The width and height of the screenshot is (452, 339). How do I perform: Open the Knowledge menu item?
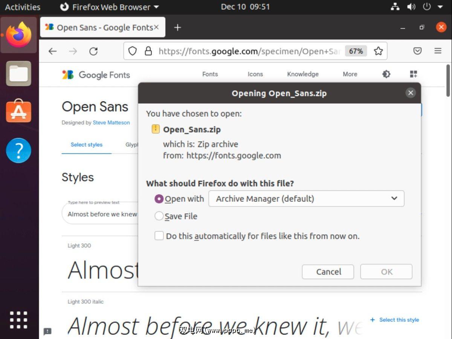click(x=302, y=74)
